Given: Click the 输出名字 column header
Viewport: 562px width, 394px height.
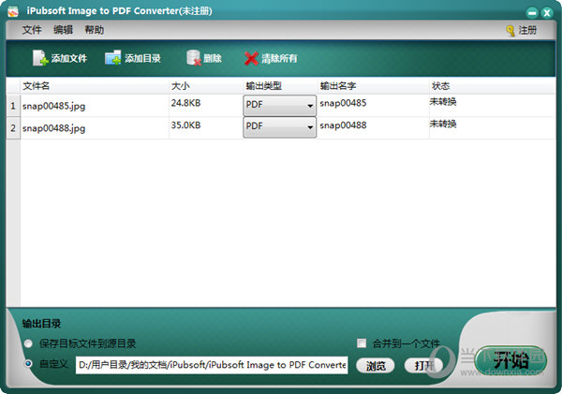Looking at the screenshot, I should pyautogui.click(x=373, y=86).
